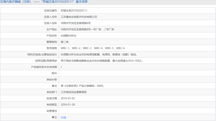Click management category value 第二类

pyautogui.click(x=65, y=42)
